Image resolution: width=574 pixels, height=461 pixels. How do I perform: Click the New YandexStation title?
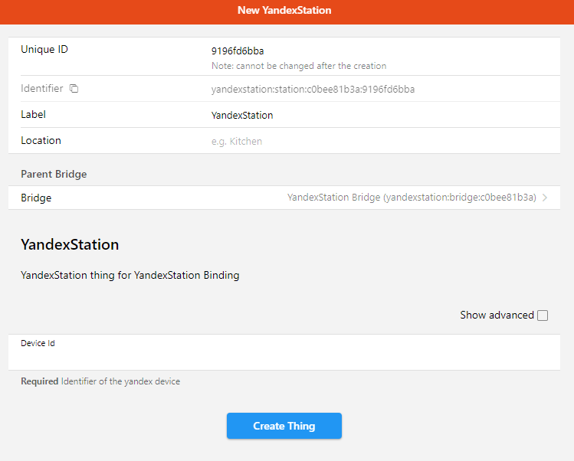coord(284,10)
